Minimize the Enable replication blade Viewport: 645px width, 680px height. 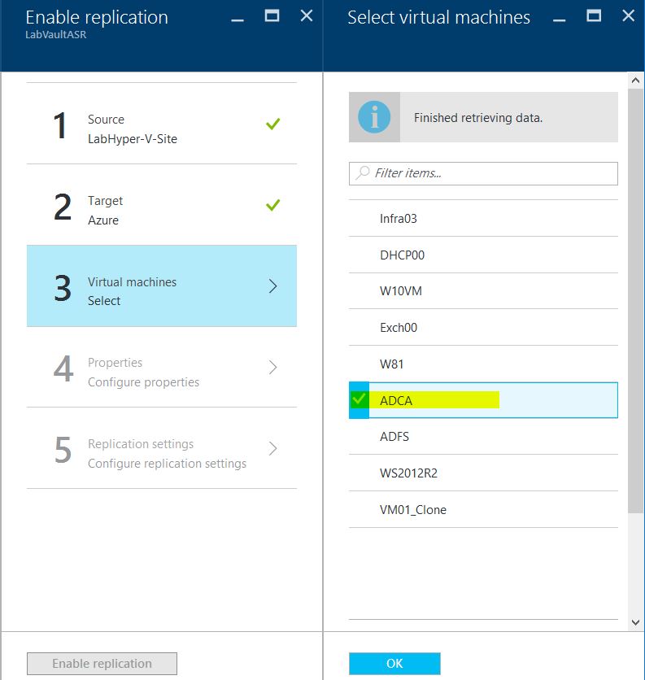pyautogui.click(x=238, y=18)
